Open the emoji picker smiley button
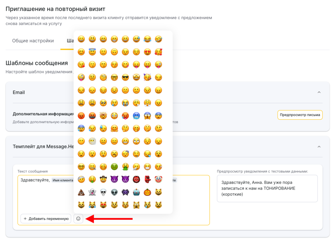 (x=78, y=219)
